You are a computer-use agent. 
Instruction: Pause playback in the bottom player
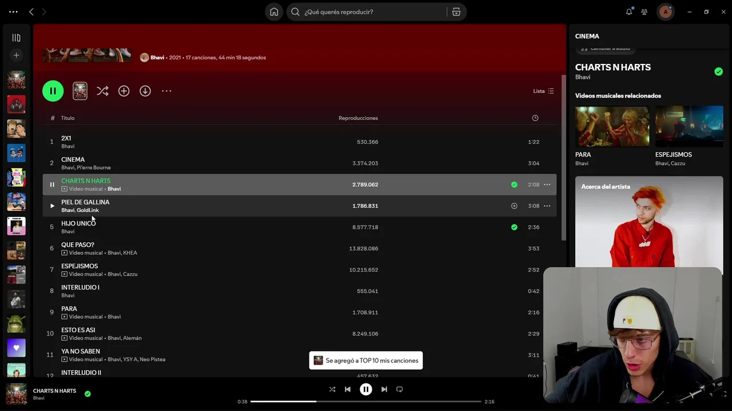pos(366,389)
